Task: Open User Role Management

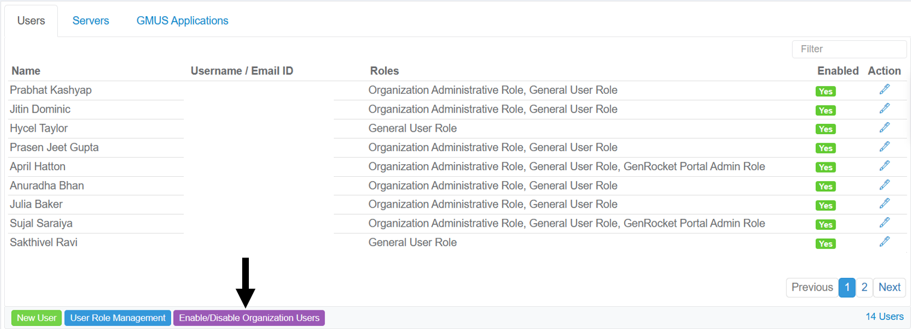Action: click(117, 318)
